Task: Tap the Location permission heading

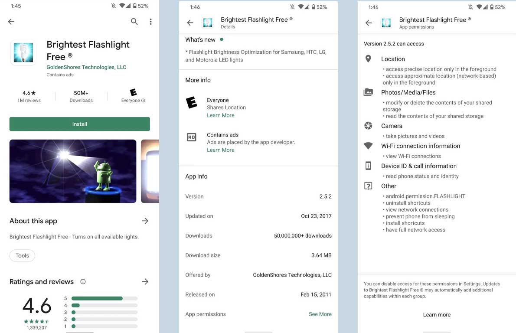Action: [393, 59]
